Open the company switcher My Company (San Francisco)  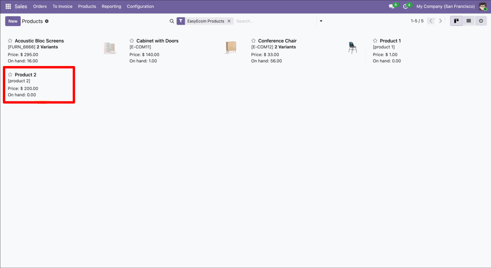tap(445, 6)
